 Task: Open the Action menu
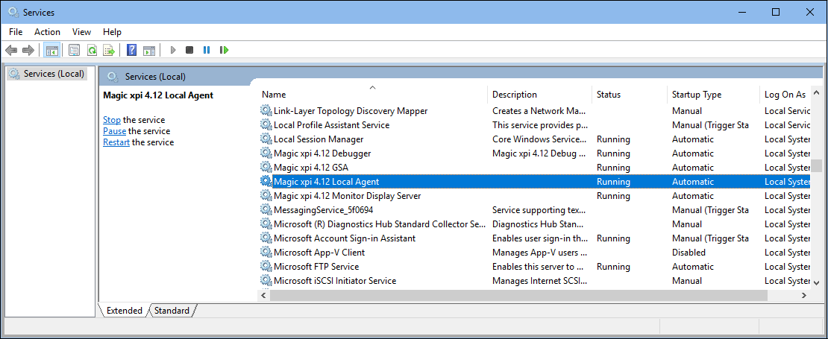48,32
